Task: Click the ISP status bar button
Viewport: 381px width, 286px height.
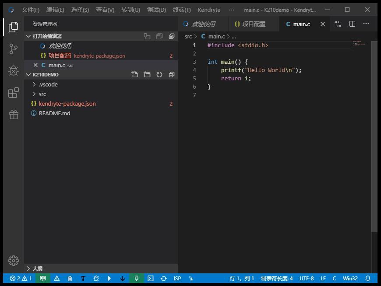Action: click(x=177, y=279)
